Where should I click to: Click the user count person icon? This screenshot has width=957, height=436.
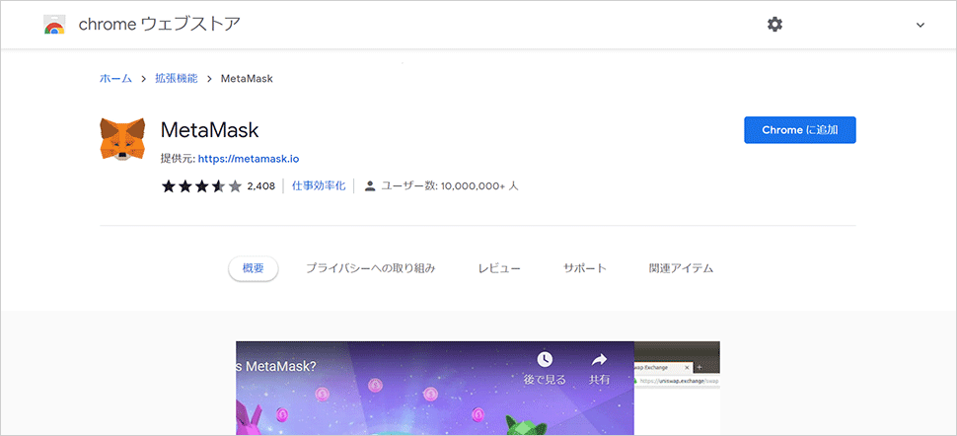coord(369,186)
